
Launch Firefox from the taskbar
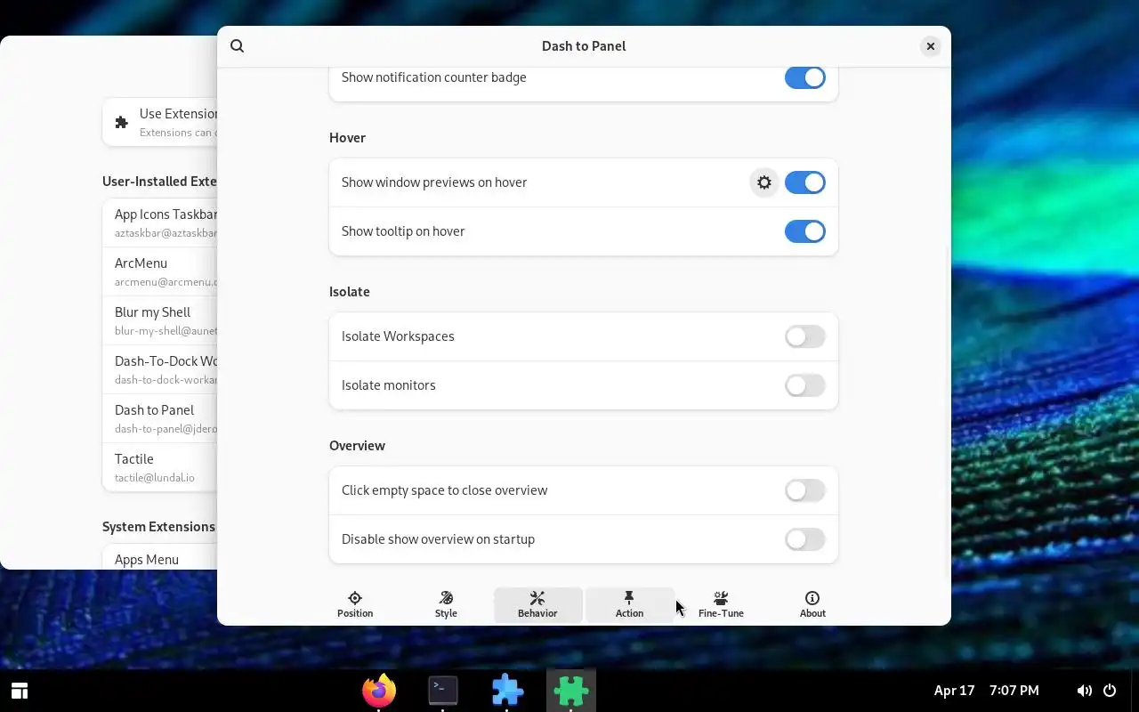coord(379,690)
